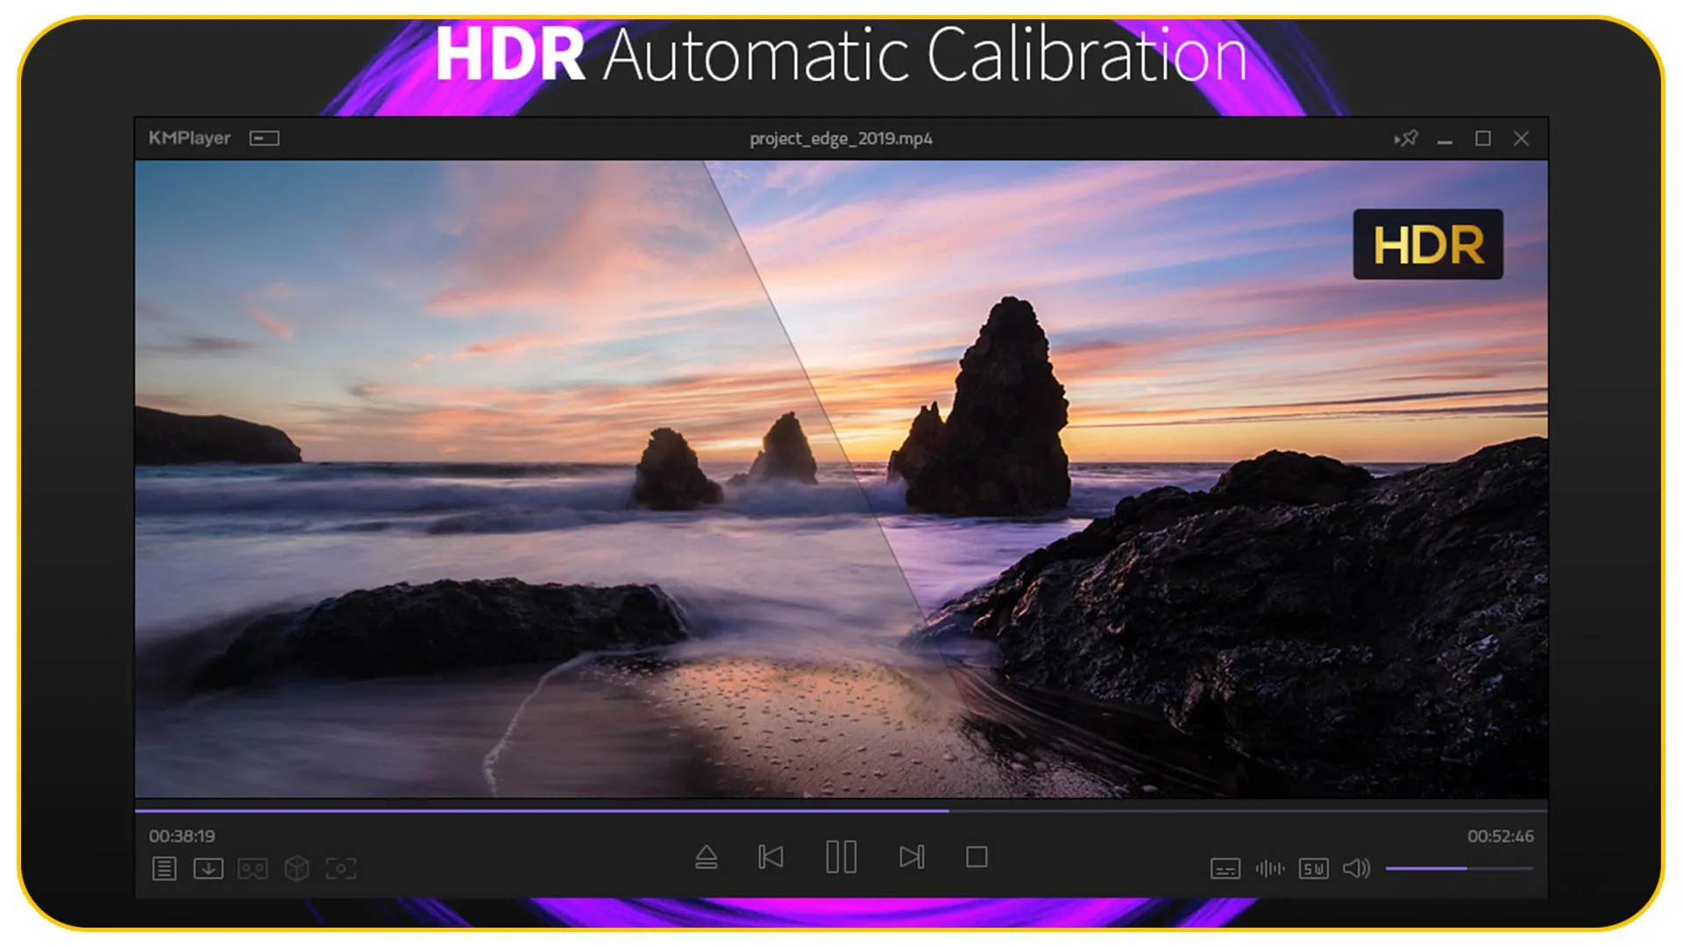Open the playlist panel icon

(x=164, y=869)
